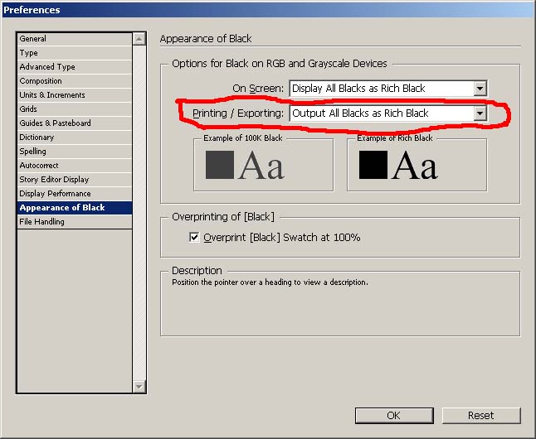Open Guides & Pasteboard preferences
This screenshot has width=536, height=439.
[x=75, y=123]
